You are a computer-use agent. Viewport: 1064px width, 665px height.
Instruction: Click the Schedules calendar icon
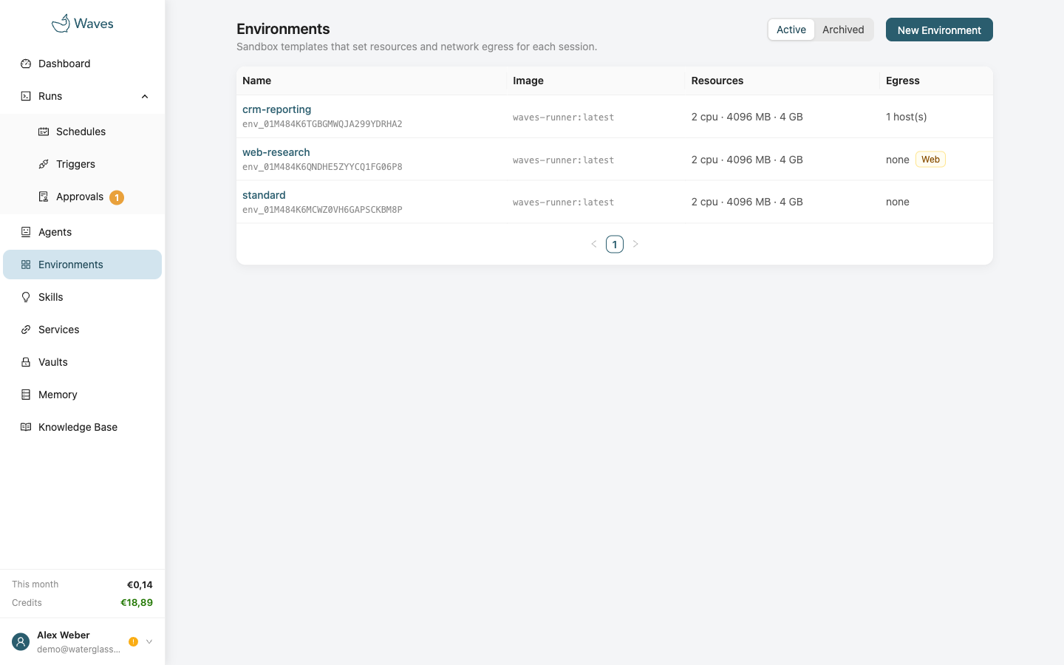pos(44,132)
